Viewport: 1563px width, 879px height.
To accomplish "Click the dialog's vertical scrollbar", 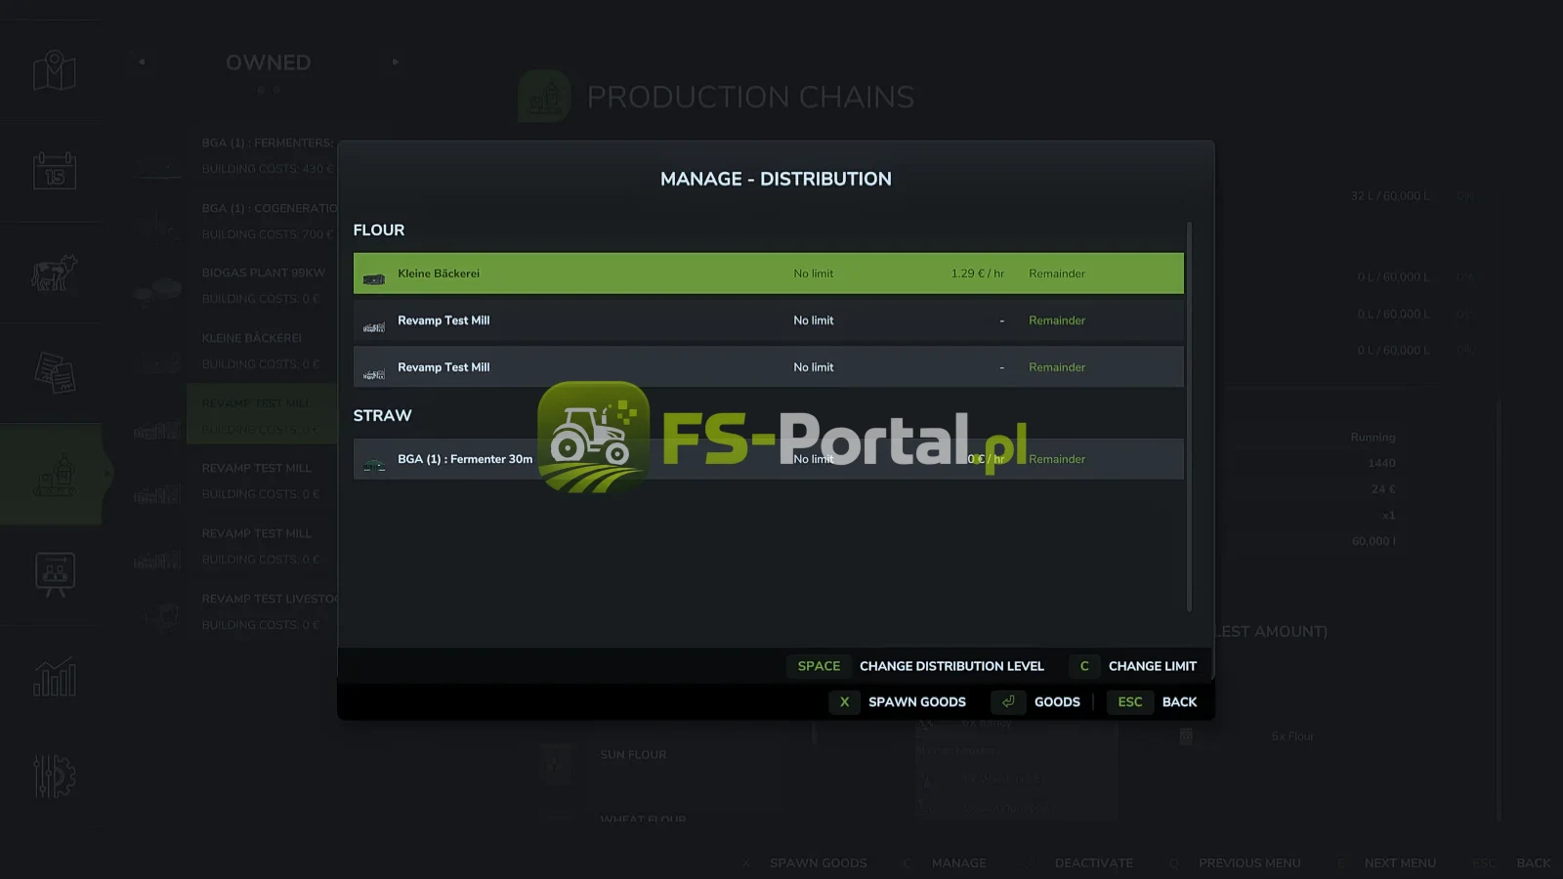I will 1189,417.
